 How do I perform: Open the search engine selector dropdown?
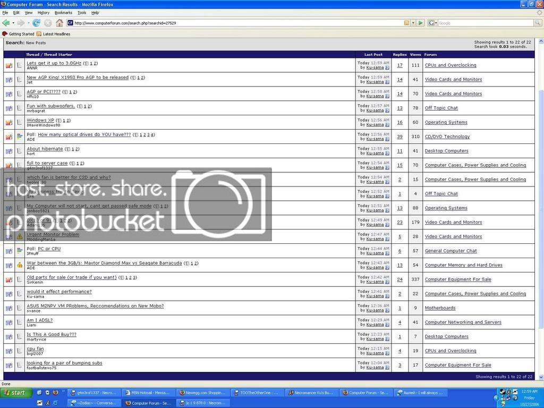pyautogui.click(x=432, y=23)
